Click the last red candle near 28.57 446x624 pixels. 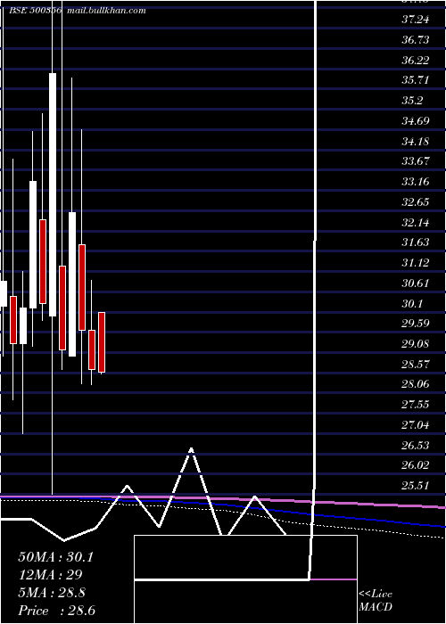(x=102, y=342)
